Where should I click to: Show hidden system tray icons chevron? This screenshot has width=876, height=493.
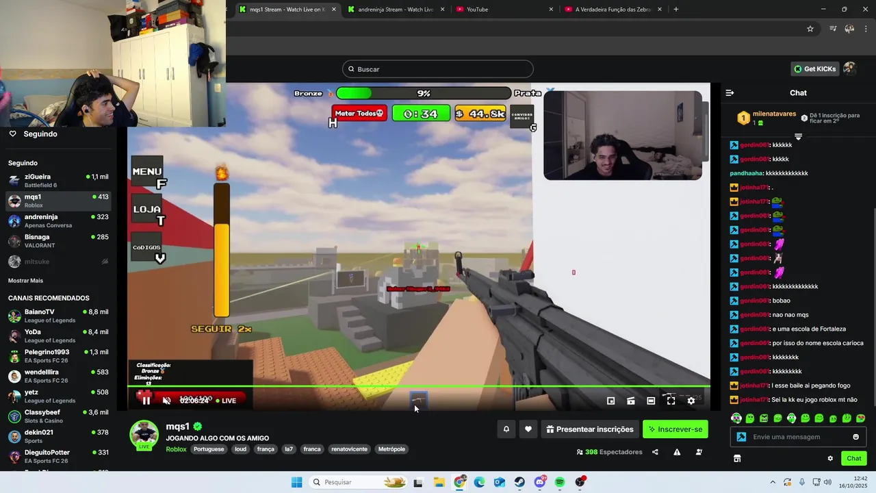click(773, 482)
